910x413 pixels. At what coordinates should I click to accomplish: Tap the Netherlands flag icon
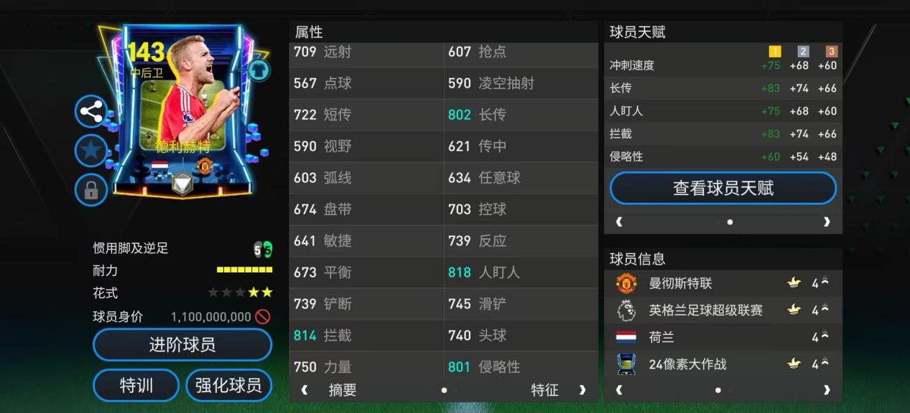(x=626, y=337)
